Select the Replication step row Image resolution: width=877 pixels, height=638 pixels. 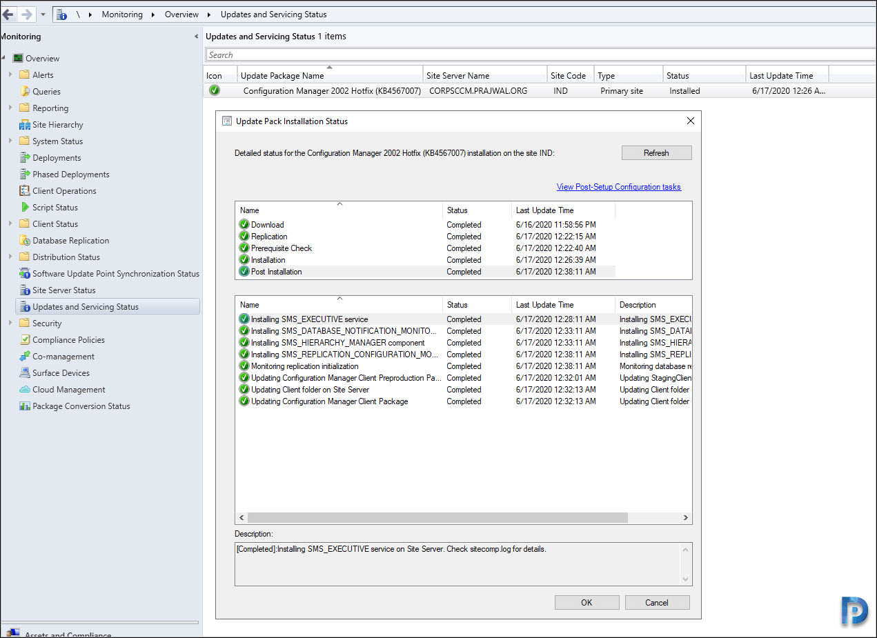[426, 237]
